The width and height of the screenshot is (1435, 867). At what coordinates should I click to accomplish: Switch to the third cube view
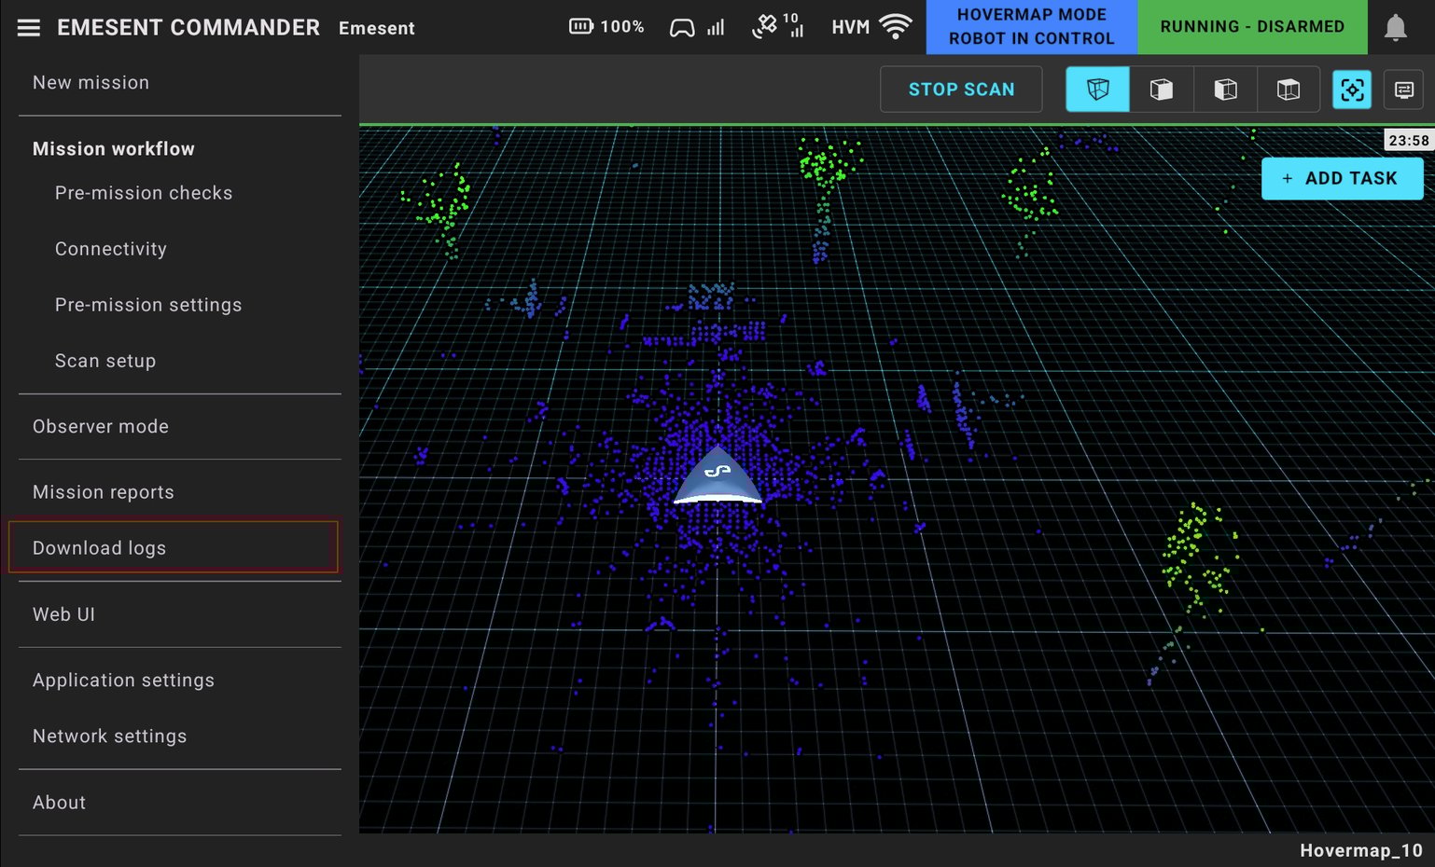pos(1225,89)
